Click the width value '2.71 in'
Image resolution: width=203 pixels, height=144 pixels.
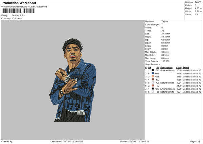click(x=198, y=12)
